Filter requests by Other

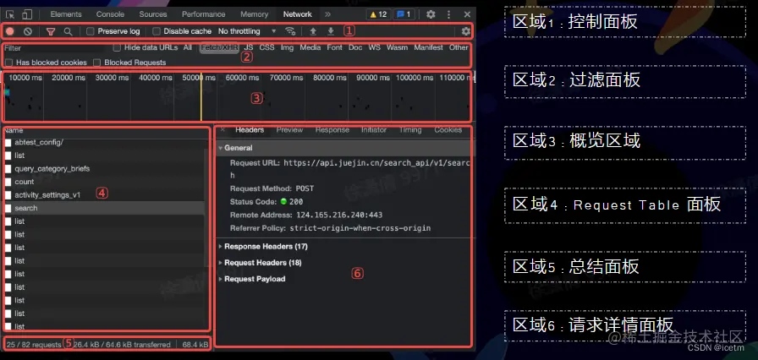pos(459,48)
